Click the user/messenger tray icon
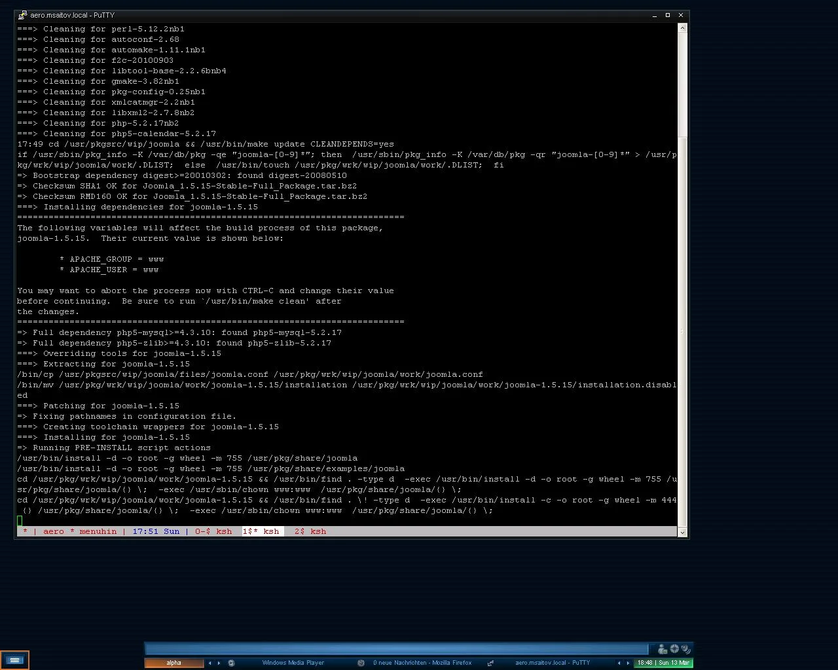The height and width of the screenshot is (670, 838). [663, 649]
